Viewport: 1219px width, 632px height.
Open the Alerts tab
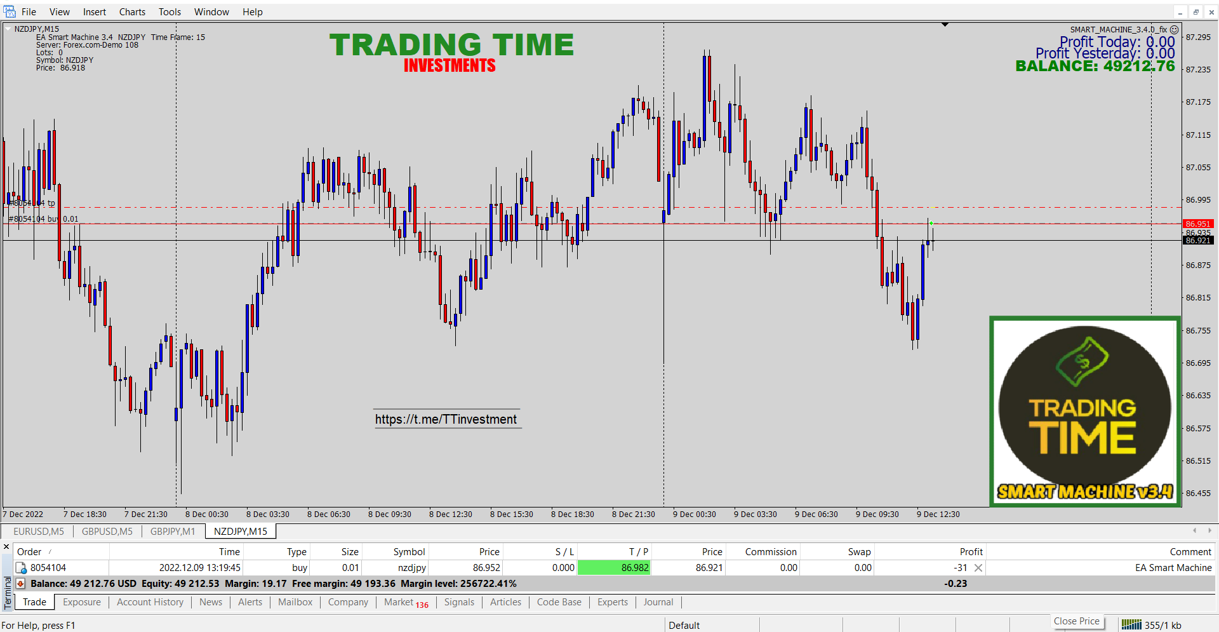coord(250,602)
